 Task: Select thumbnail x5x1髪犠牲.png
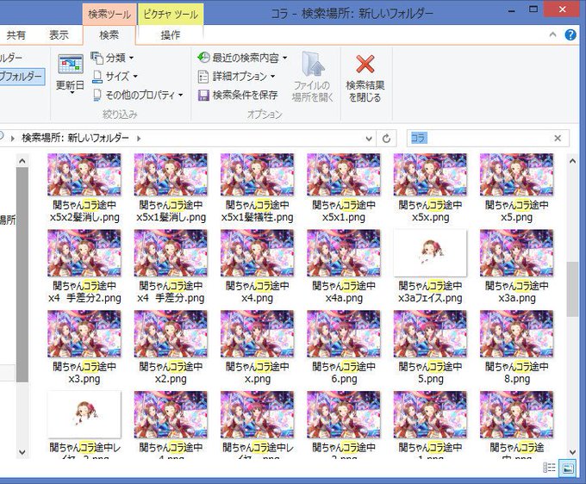click(257, 175)
